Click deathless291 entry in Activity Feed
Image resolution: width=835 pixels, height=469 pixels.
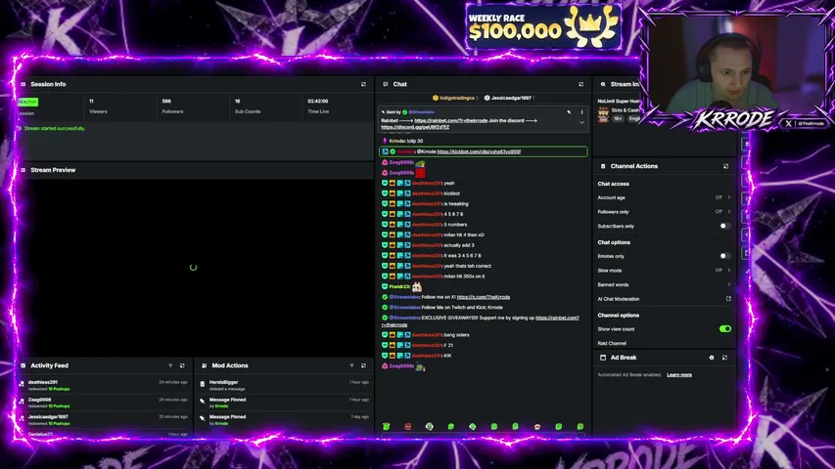tap(103, 386)
